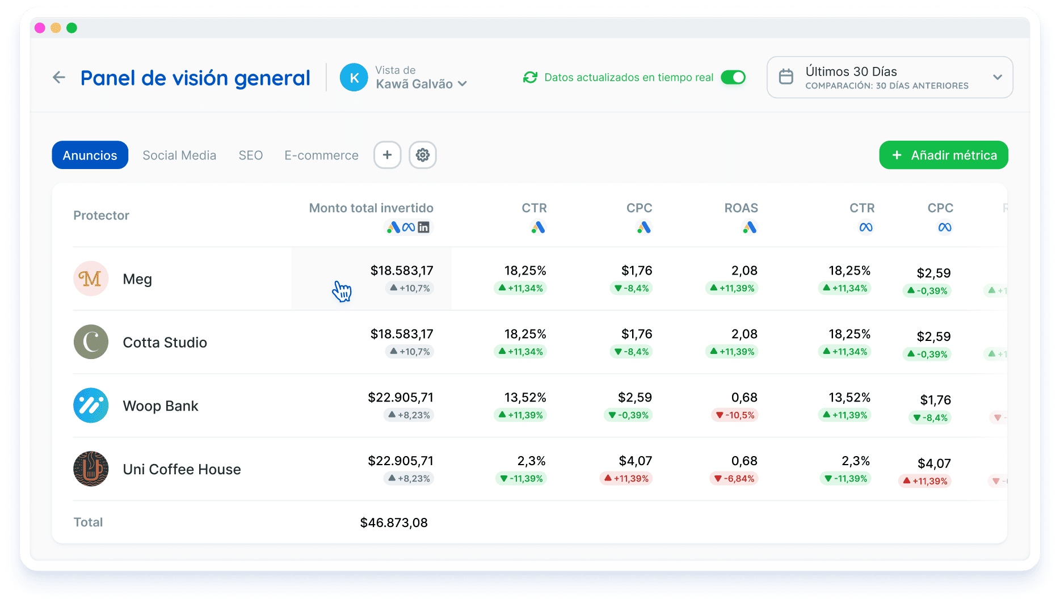Click Panel de visión general title
This screenshot has width=1060, height=603.
195,78
